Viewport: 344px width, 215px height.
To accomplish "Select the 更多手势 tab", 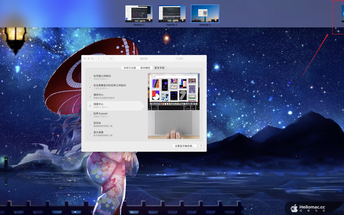I will coord(160,68).
